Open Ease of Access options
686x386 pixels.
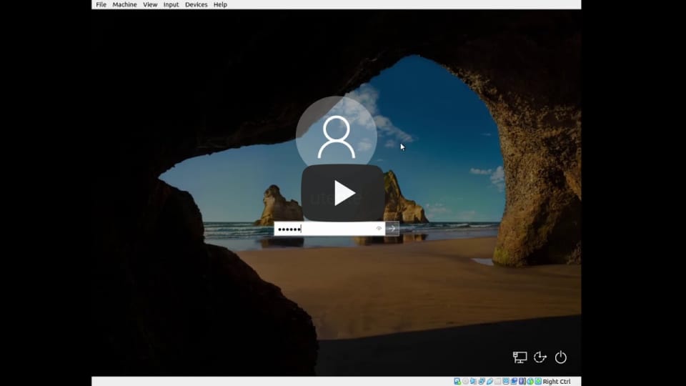pos(540,357)
